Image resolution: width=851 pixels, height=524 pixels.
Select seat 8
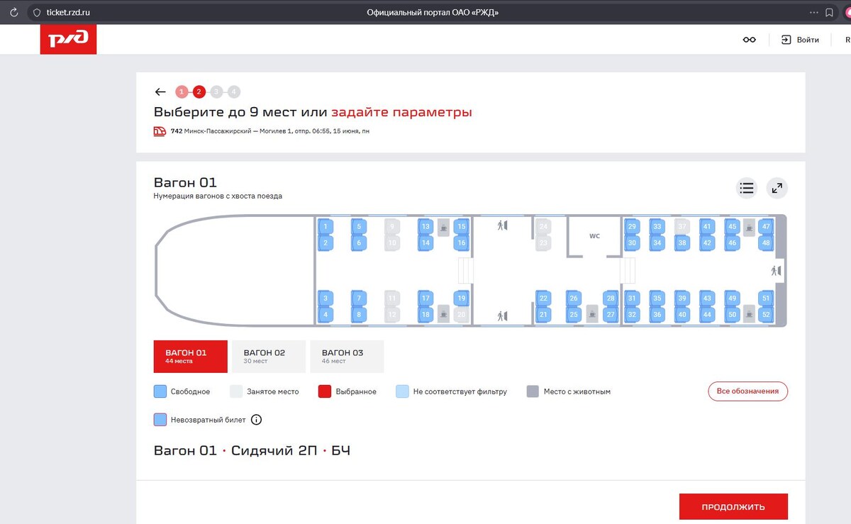coord(359,314)
